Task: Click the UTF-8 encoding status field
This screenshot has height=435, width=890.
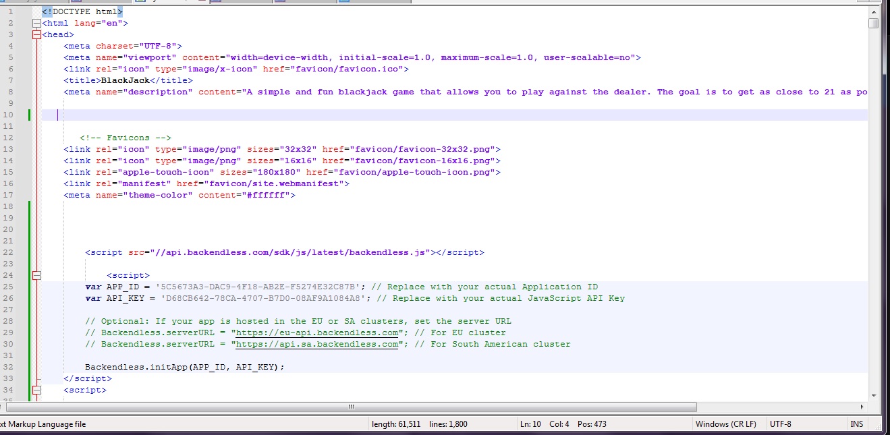Action: 781,424
